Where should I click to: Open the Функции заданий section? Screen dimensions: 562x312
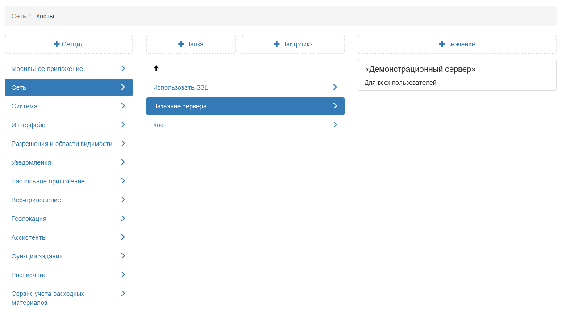pyautogui.click(x=37, y=256)
